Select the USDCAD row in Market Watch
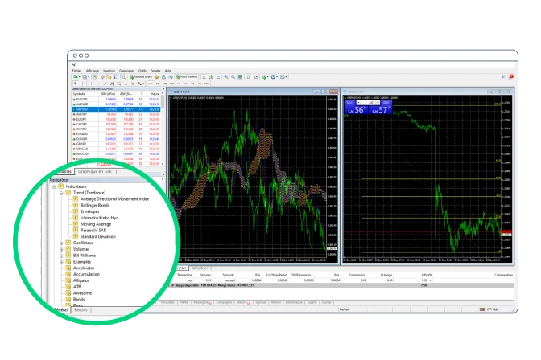The width and height of the screenshot is (541, 360). point(116,149)
